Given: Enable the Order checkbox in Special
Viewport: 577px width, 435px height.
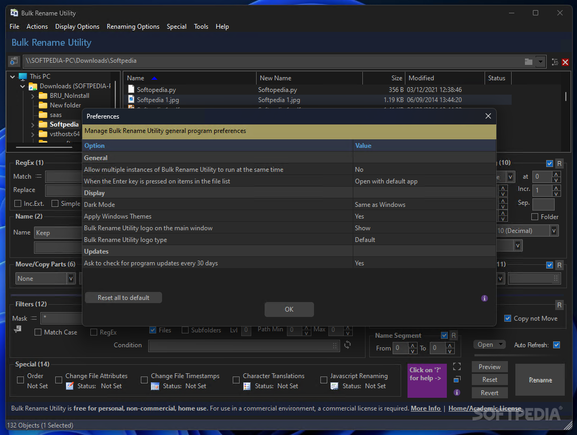Looking at the screenshot, I should pyautogui.click(x=21, y=380).
